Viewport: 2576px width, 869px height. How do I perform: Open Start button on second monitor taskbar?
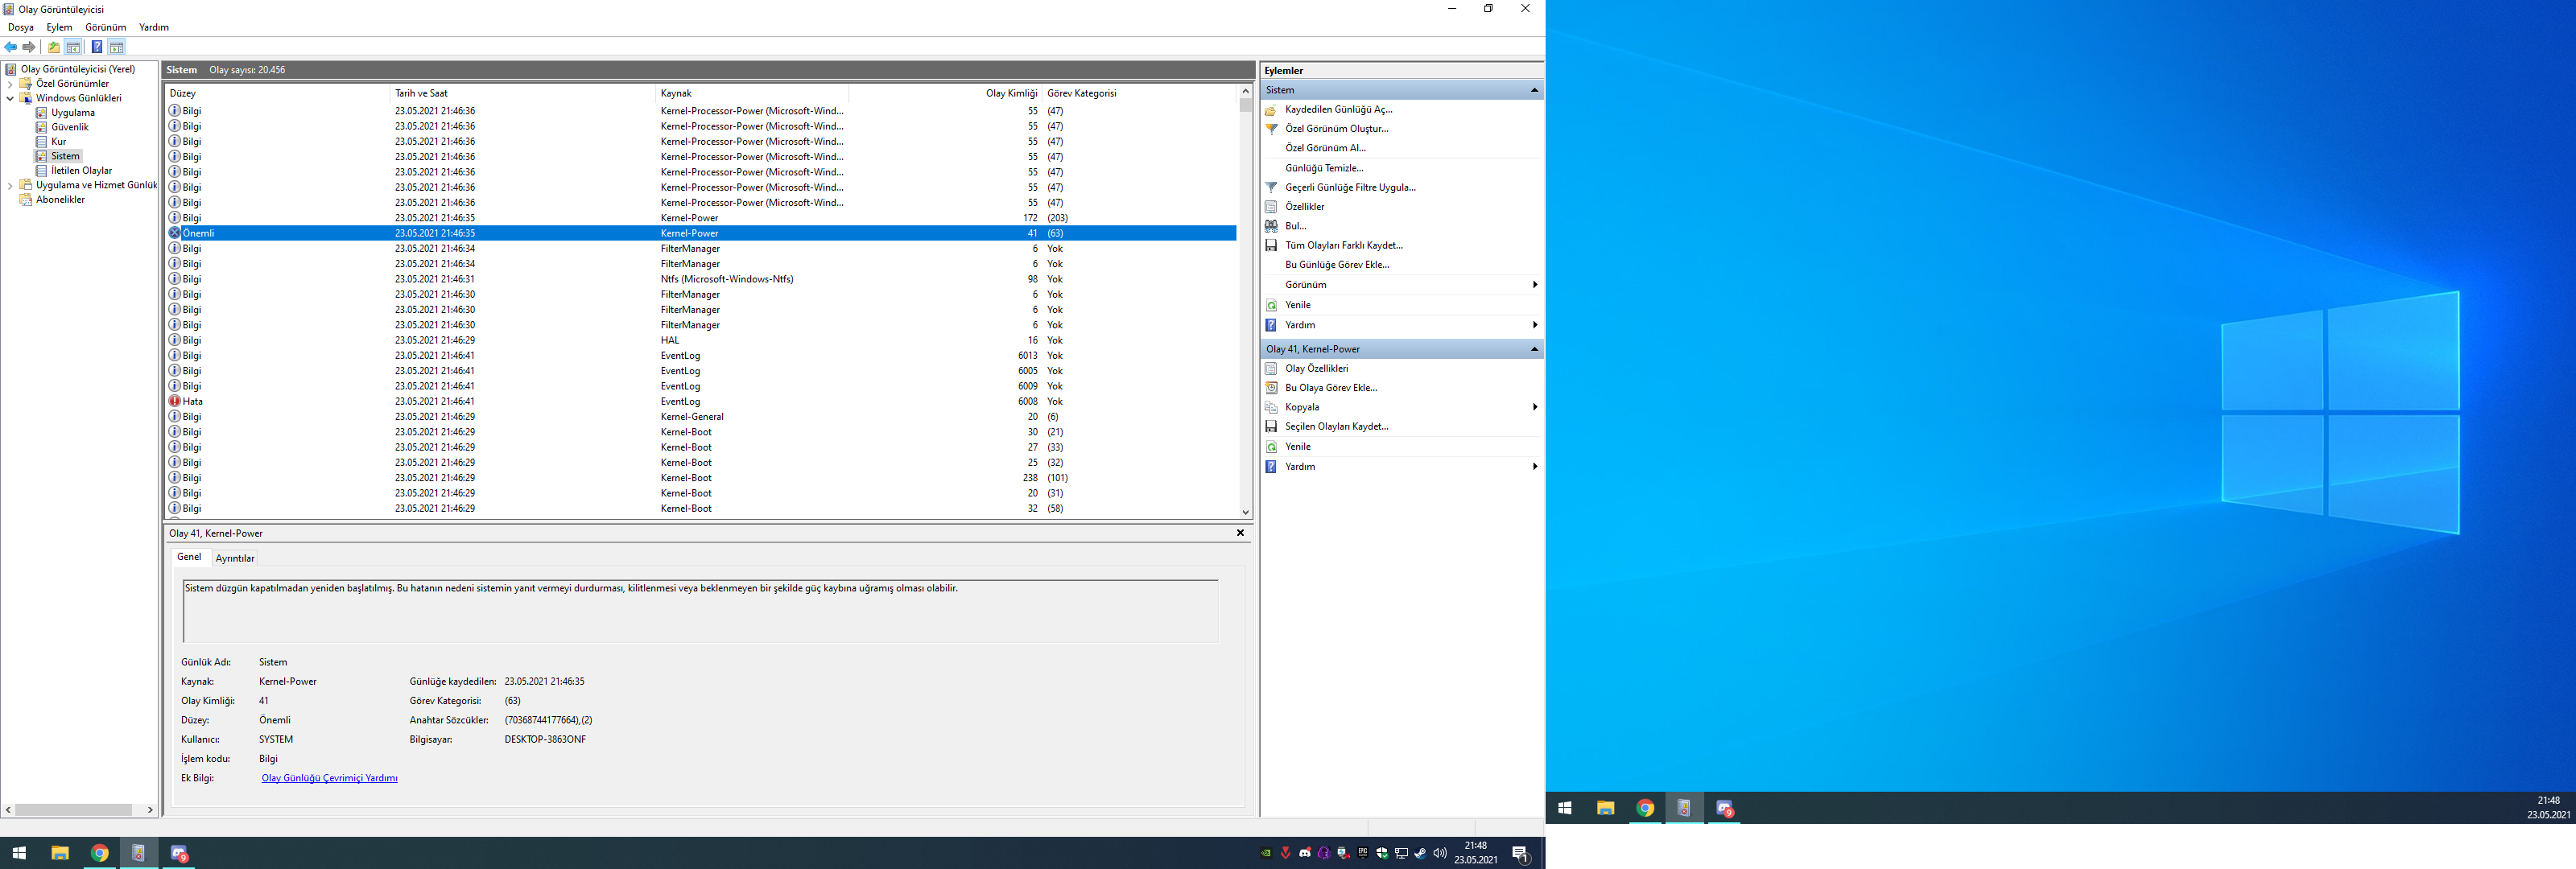pos(1565,808)
